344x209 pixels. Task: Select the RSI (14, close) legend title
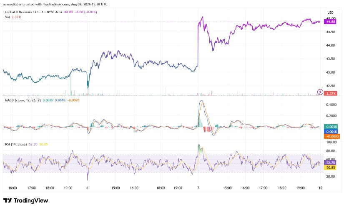coord(16,144)
